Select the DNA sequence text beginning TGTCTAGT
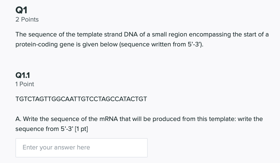 coord(81,99)
